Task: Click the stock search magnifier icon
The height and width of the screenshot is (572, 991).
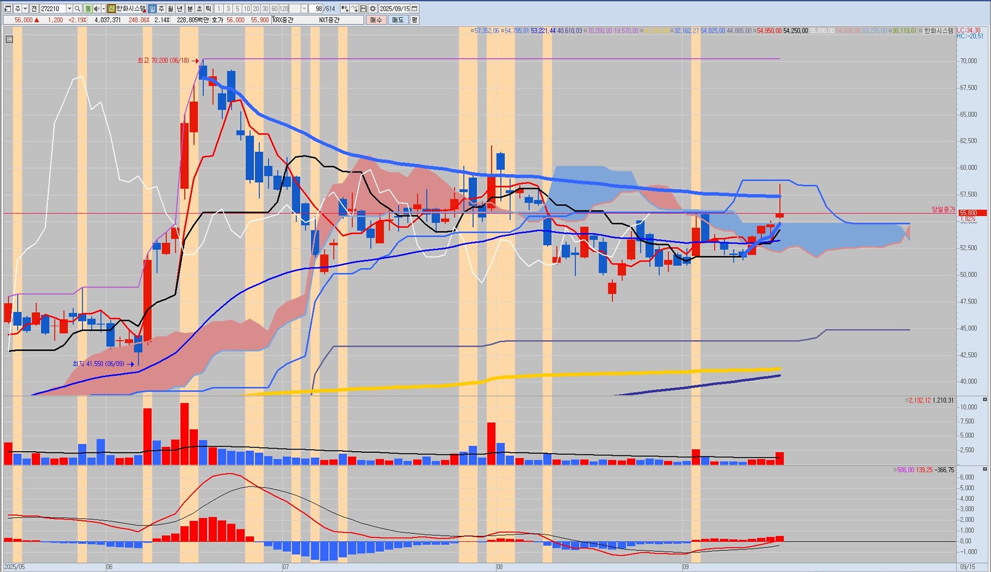Action: pos(77,9)
